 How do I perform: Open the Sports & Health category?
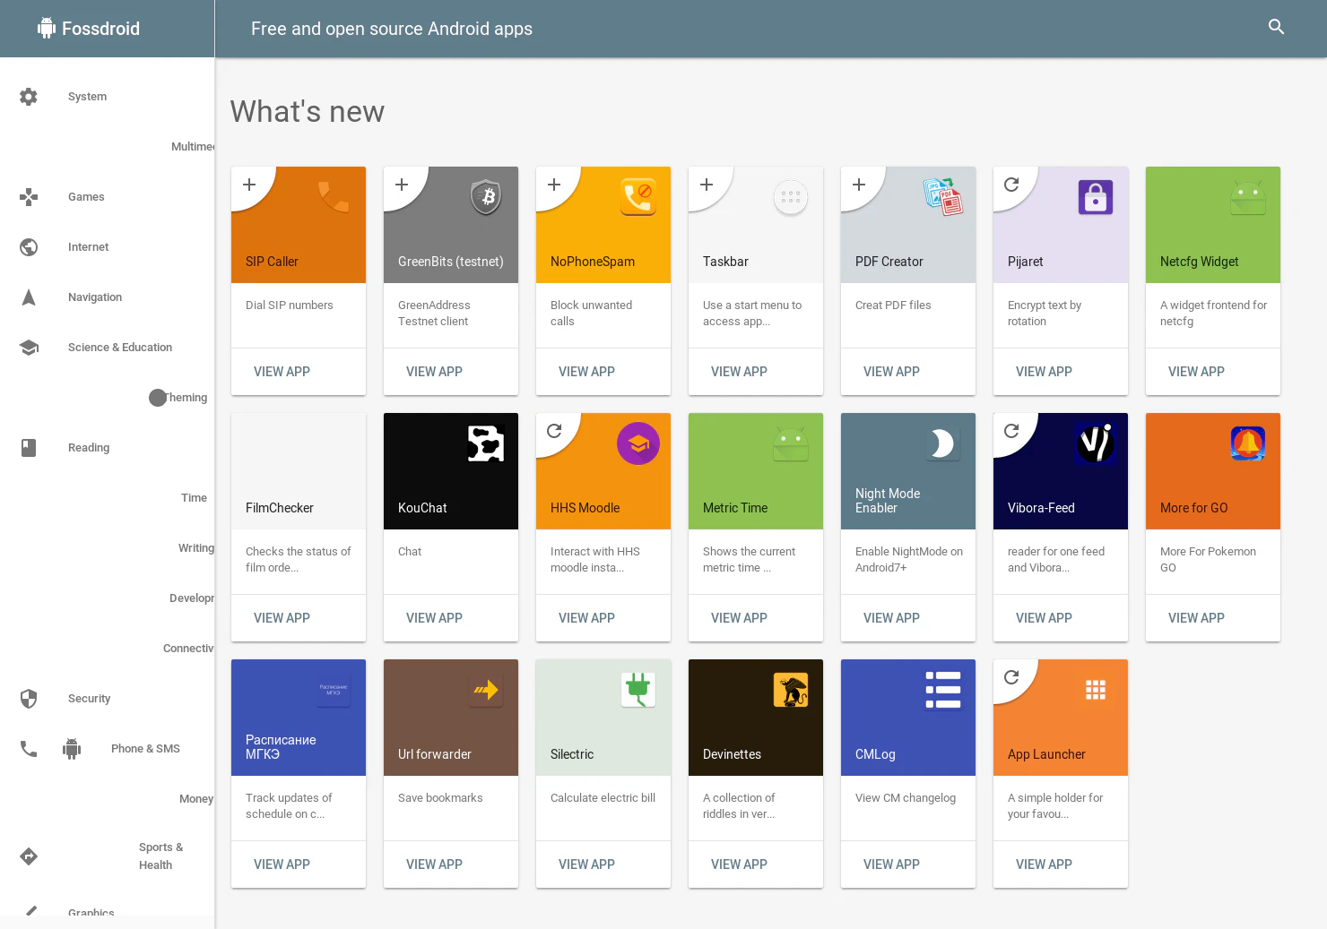[x=160, y=856]
